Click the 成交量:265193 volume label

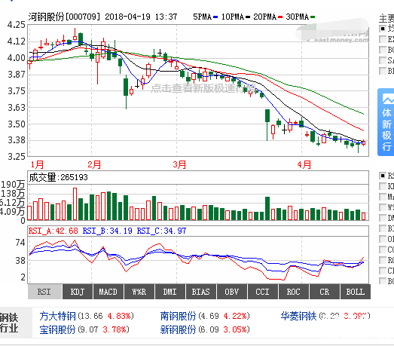pyautogui.click(x=58, y=177)
